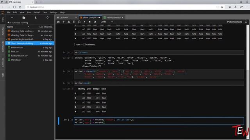Click the kernel status circle icon

246,22
